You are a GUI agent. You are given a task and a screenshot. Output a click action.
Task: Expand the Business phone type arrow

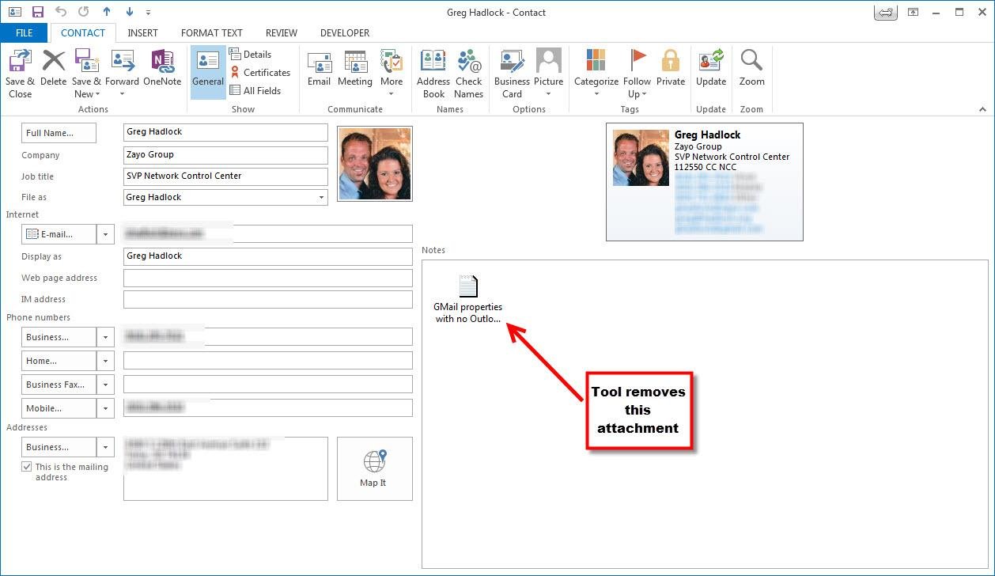(x=105, y=337)
